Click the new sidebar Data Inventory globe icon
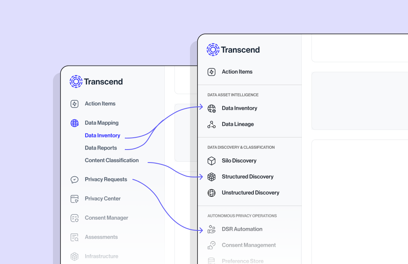408x264 pixels. (212, 108)
